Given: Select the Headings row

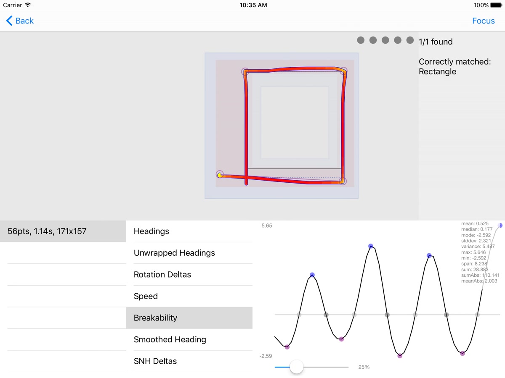Looking at the screenshot, I should (189, 231).
